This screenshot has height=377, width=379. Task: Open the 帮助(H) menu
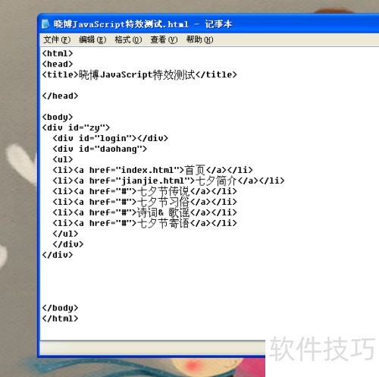[x=199, y=39]
